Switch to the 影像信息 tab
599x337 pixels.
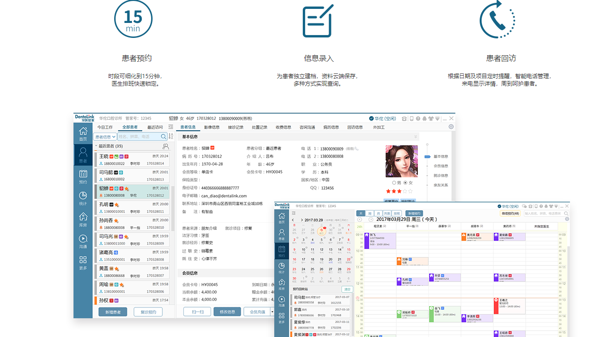[212, 127]
